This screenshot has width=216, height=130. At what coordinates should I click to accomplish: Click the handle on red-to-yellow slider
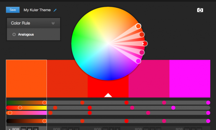pos(20,108)
